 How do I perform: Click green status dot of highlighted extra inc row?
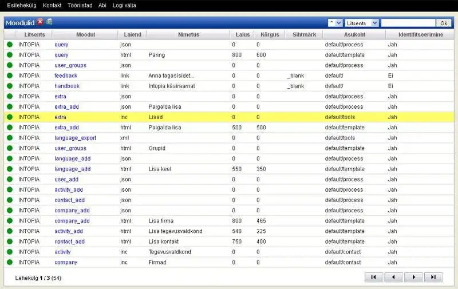[x=10, y=117]
